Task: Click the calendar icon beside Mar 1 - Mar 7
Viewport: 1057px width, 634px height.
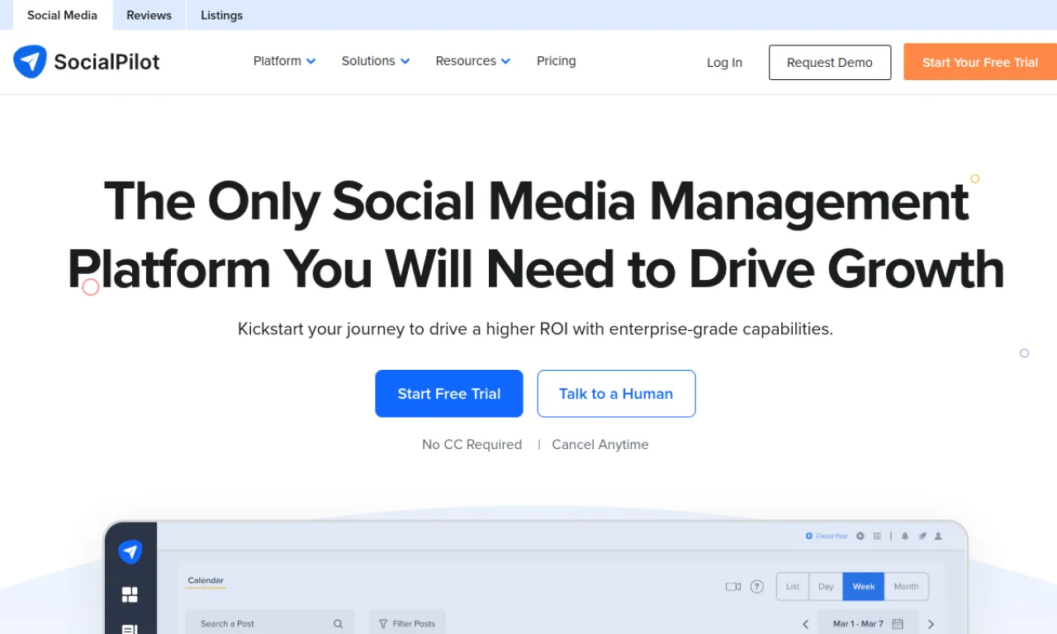Action: pos(898,624)
